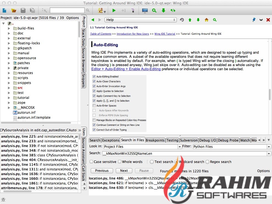
Task: Open the Wing IDE Tutorial link
Action: 165,34
